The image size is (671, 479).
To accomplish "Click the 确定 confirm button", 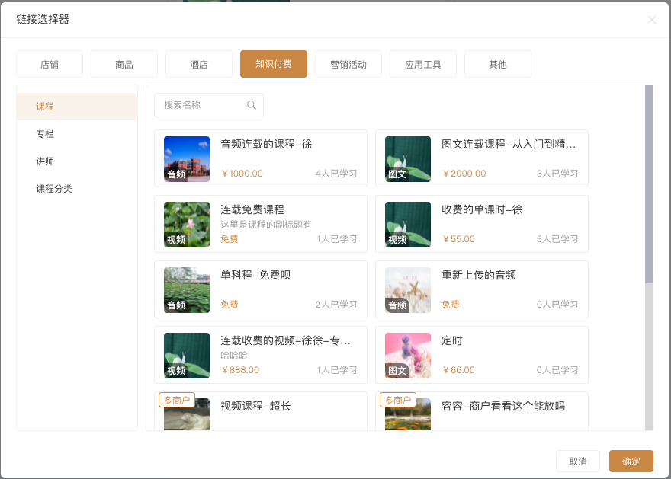I will click(631, 461).
